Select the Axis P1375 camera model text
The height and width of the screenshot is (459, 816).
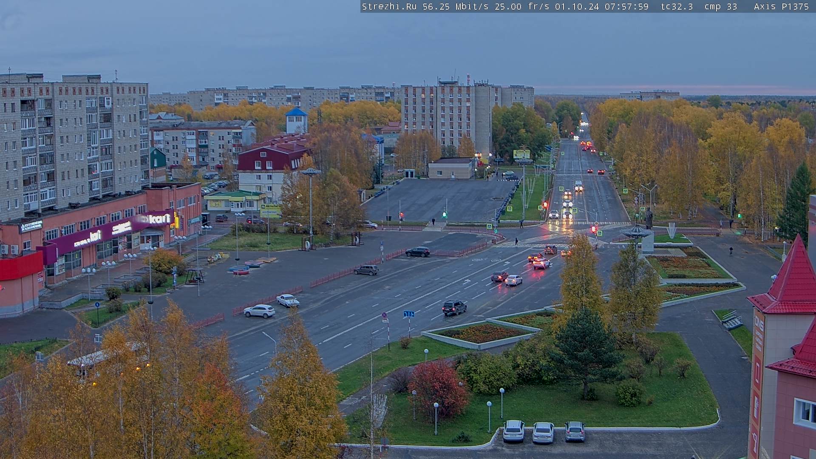pos(782,6)
